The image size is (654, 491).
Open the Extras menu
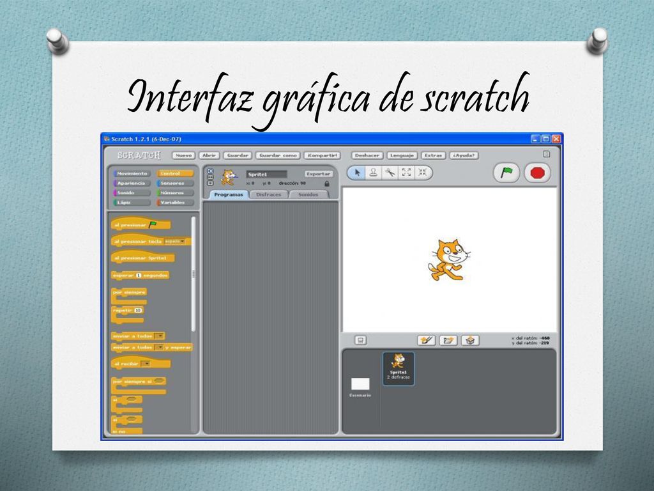(434, 155)
